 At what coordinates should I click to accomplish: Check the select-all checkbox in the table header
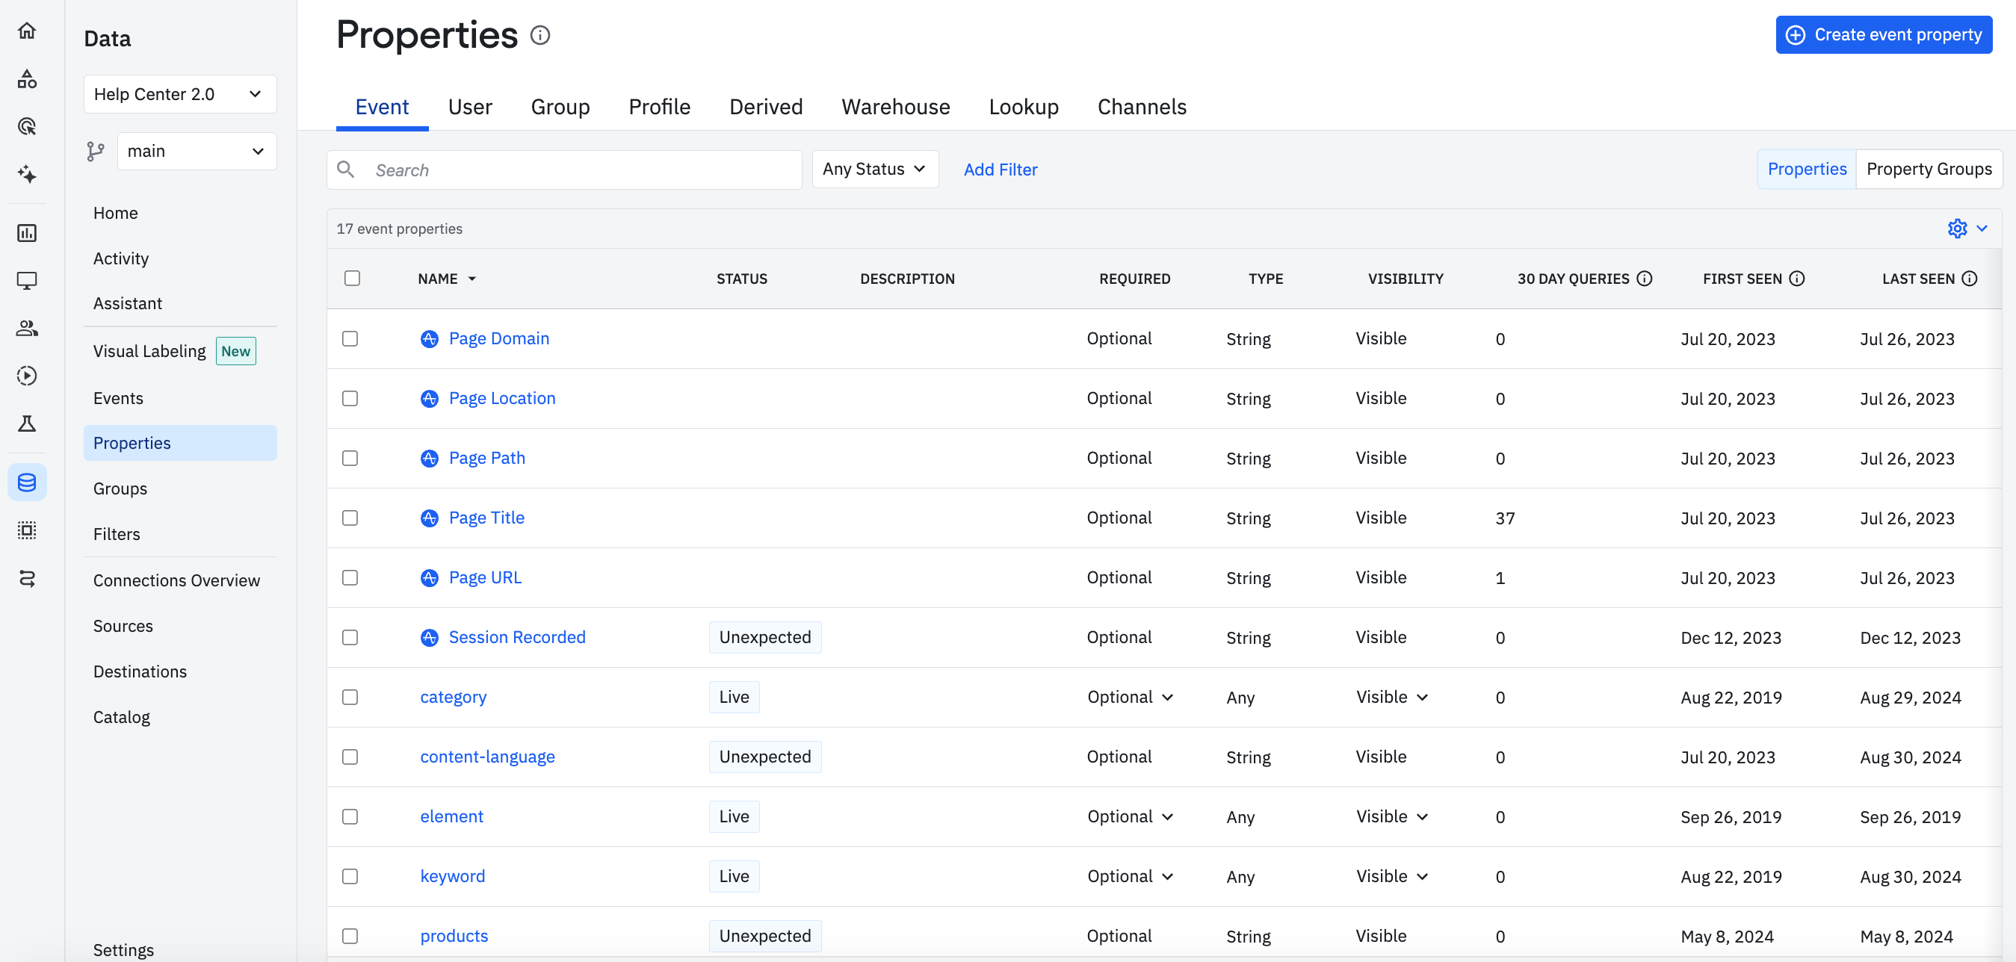coord(352,279)
